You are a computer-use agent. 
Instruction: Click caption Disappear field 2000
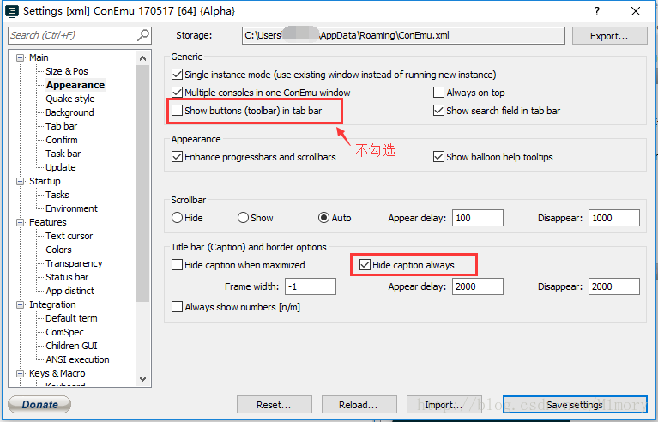(614, 286)
